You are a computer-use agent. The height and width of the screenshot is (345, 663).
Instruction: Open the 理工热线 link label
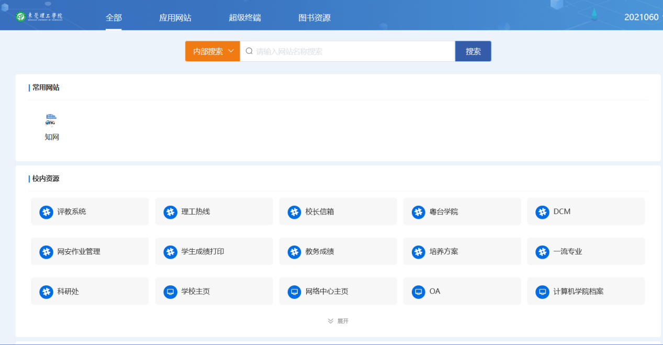(196, 212)
